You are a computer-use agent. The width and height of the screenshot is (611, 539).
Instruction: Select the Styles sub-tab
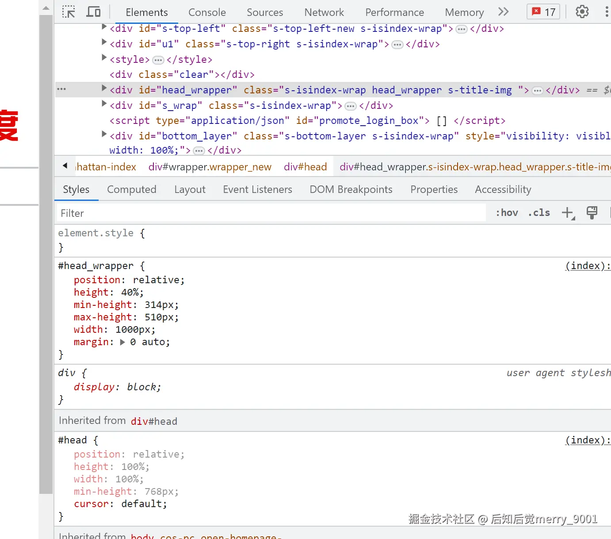[x=76, y=189]
